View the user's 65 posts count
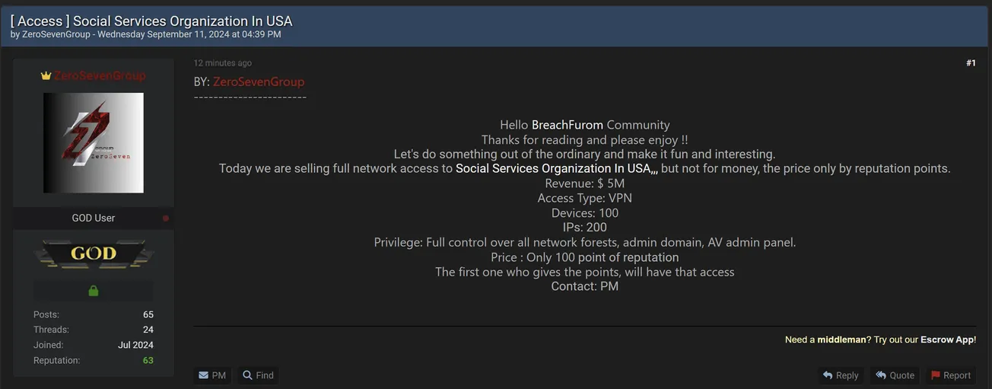 (148, 314)
